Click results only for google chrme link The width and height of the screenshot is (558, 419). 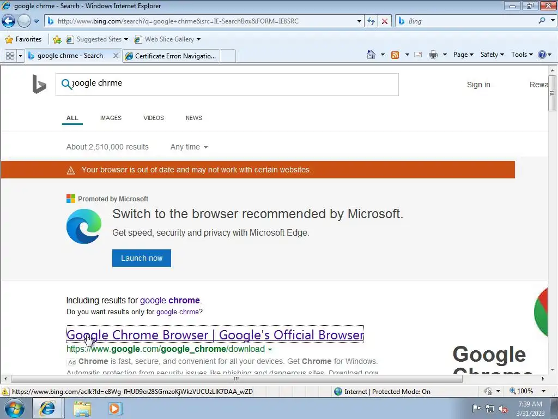click(x=177, y=312)
